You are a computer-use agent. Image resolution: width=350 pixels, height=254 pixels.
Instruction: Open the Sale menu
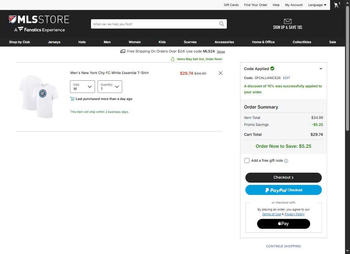point(332,42)
